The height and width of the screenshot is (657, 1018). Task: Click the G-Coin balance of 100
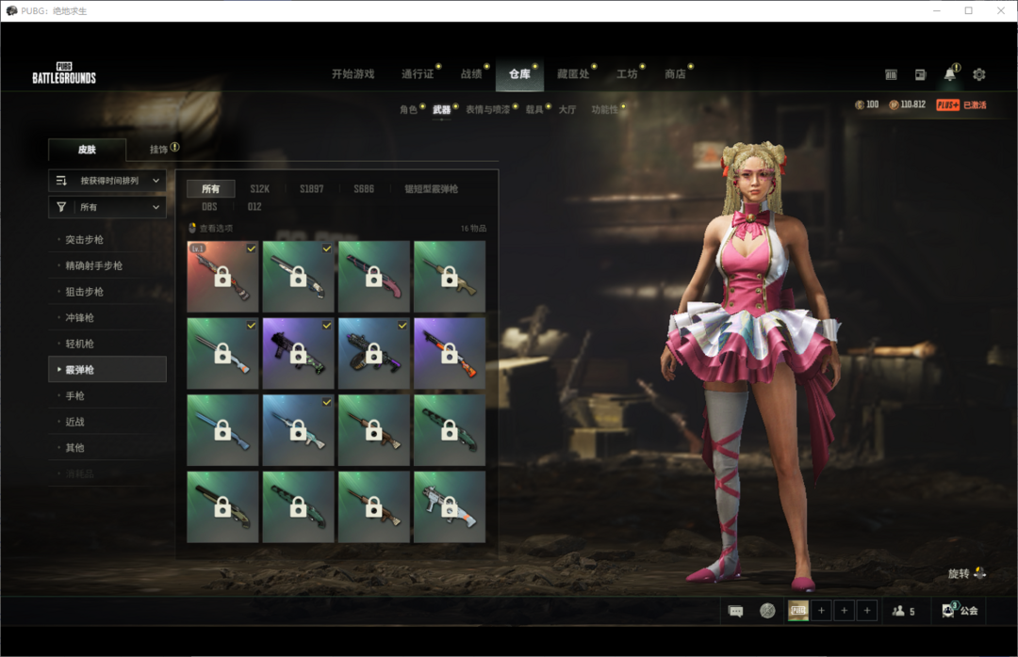(867, 104)
